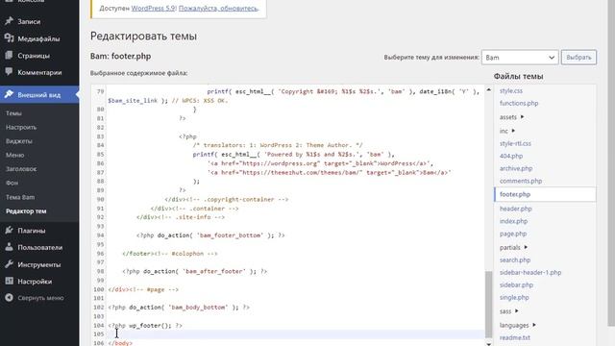Click the plug icon next to Плагины
Screen dimensions: 615x346
coord(9,231)
